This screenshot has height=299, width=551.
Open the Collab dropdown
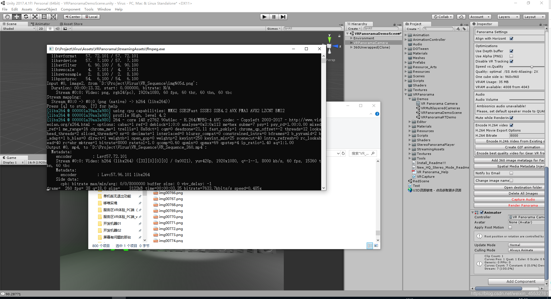443,17
